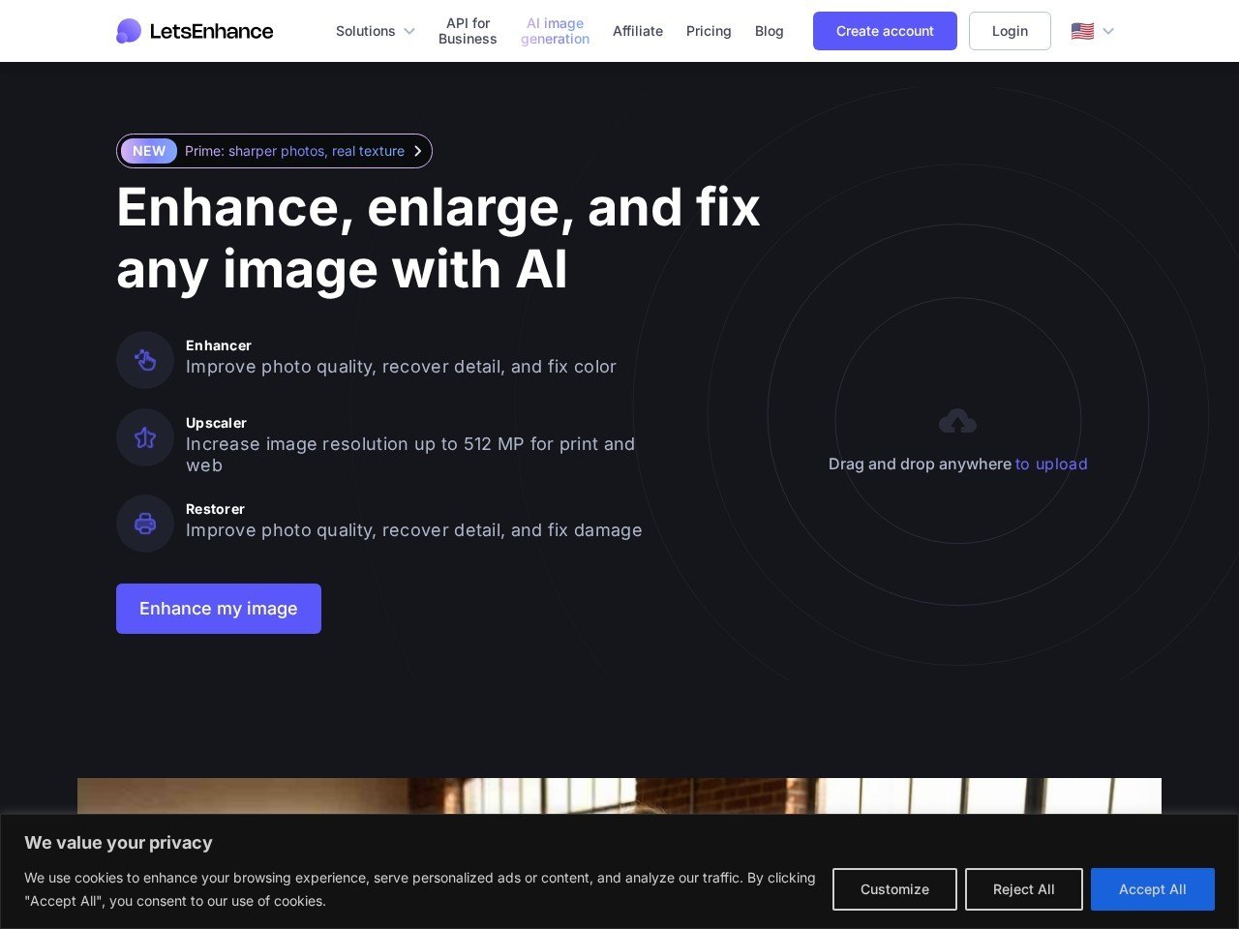
Task: Click the Create account button
Action: pos(885,31)
